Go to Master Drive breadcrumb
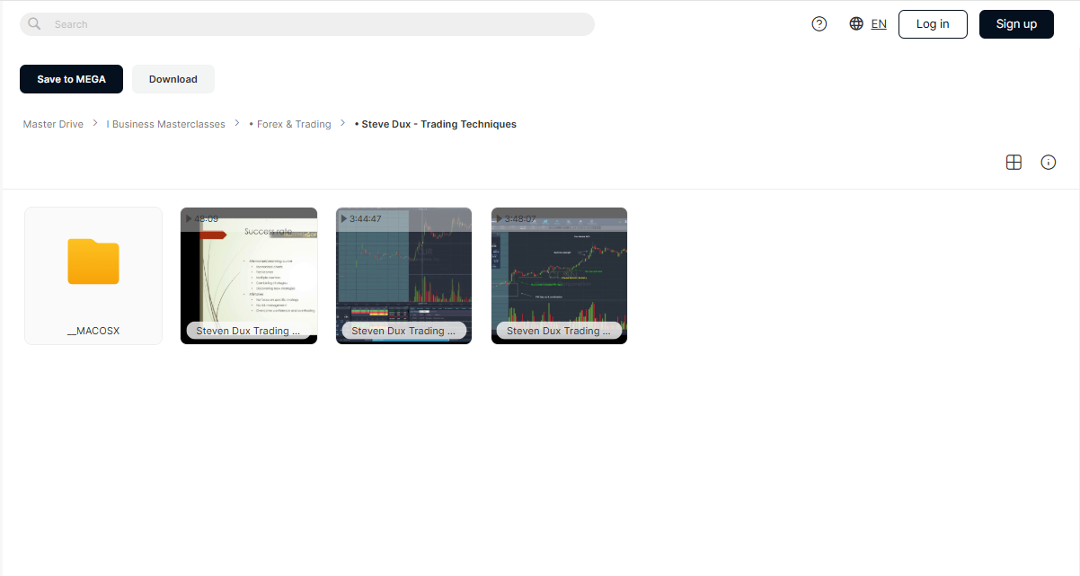 click(x=53, y=124)
